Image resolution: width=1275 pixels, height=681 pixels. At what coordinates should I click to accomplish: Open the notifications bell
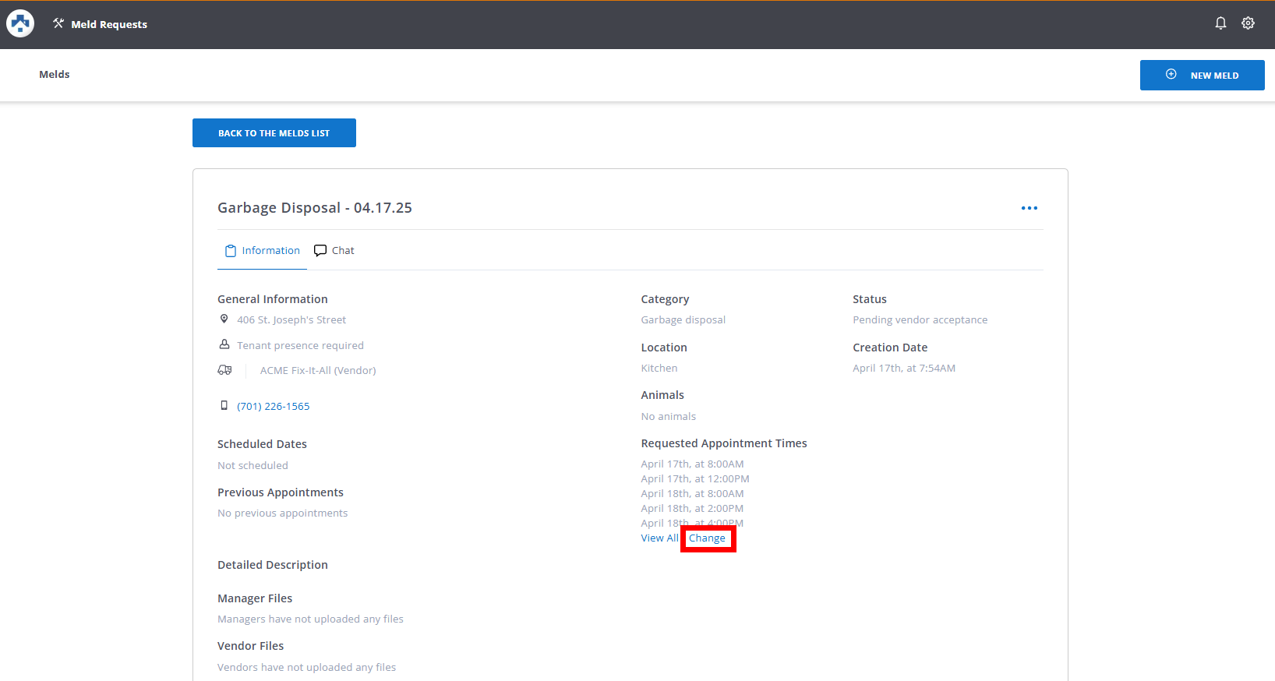tap(1220, 23)
